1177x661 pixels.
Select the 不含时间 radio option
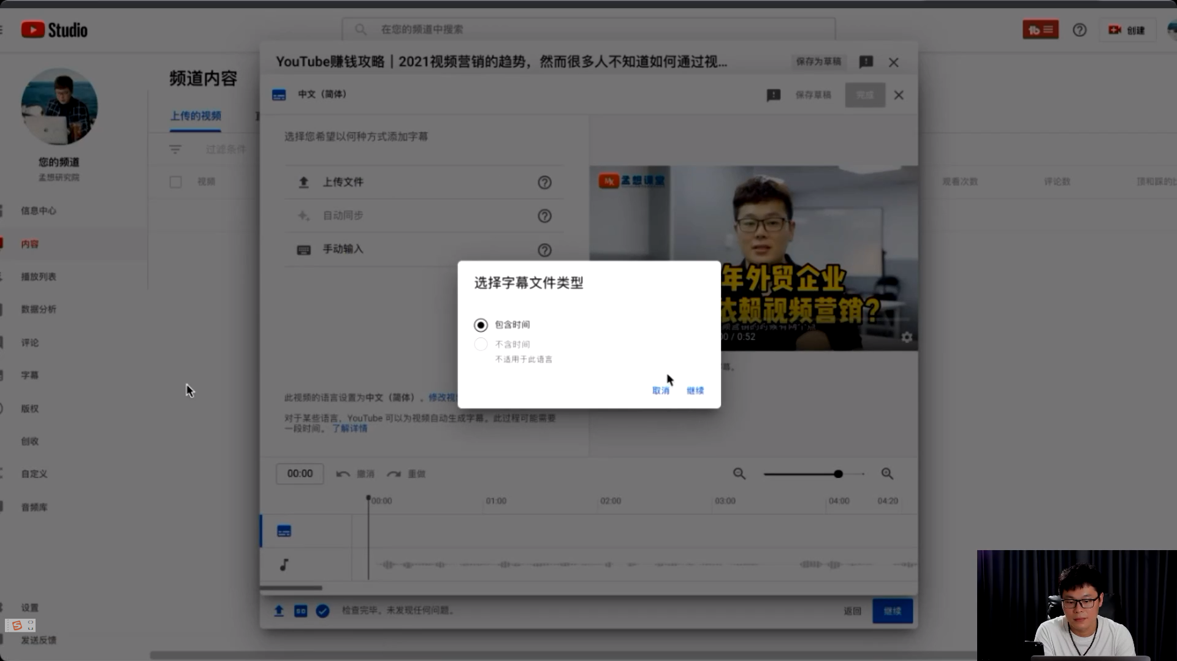point(481,344)
